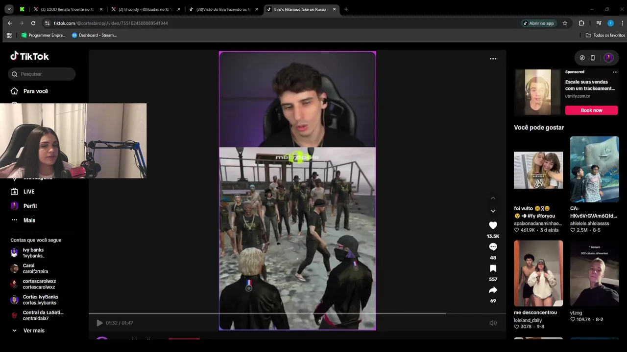Open the Mais three-dot sidebar icon

pos(14,220)
